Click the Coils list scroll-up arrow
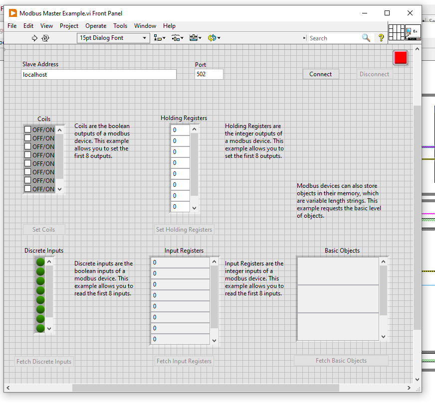This screenshot has height=405, width=435. click(x=60, y=130)
